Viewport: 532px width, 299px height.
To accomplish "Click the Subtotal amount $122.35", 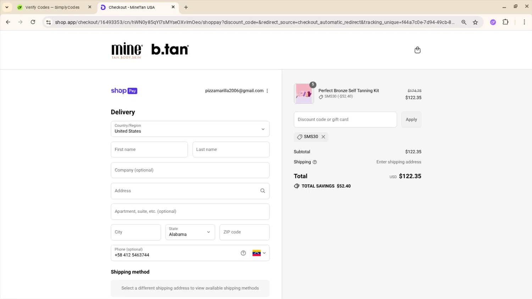I will tap(413, 152).
